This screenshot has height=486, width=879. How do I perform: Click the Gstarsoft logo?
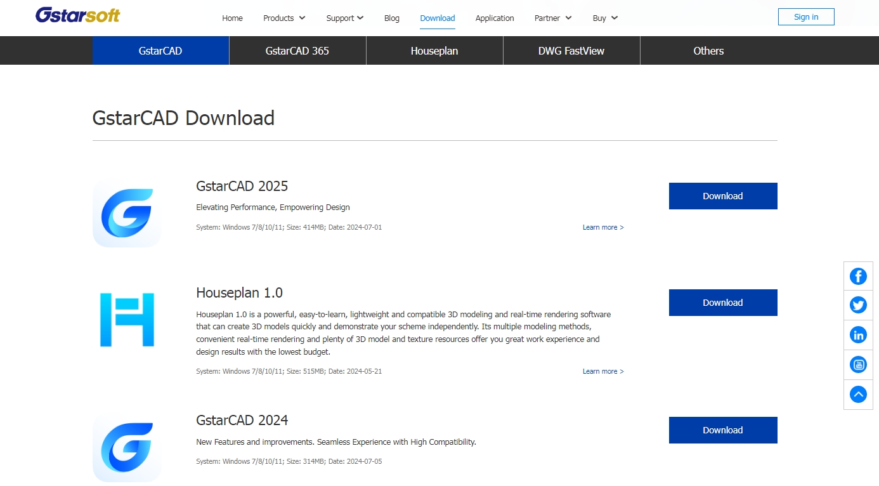coord(77,15)
